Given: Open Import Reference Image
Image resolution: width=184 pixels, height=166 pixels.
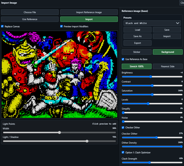Looking at the screenshot, I should (x=89, y=12).
